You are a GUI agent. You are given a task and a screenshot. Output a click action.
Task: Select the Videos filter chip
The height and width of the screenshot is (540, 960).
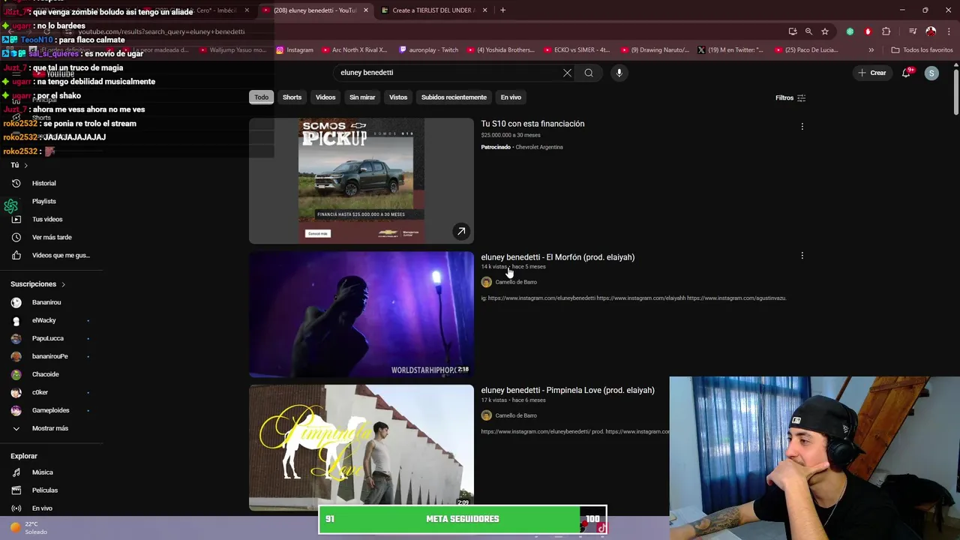click(x=325, y=97)
